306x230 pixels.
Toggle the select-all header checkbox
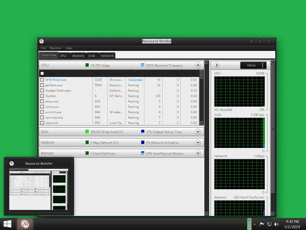42,73
